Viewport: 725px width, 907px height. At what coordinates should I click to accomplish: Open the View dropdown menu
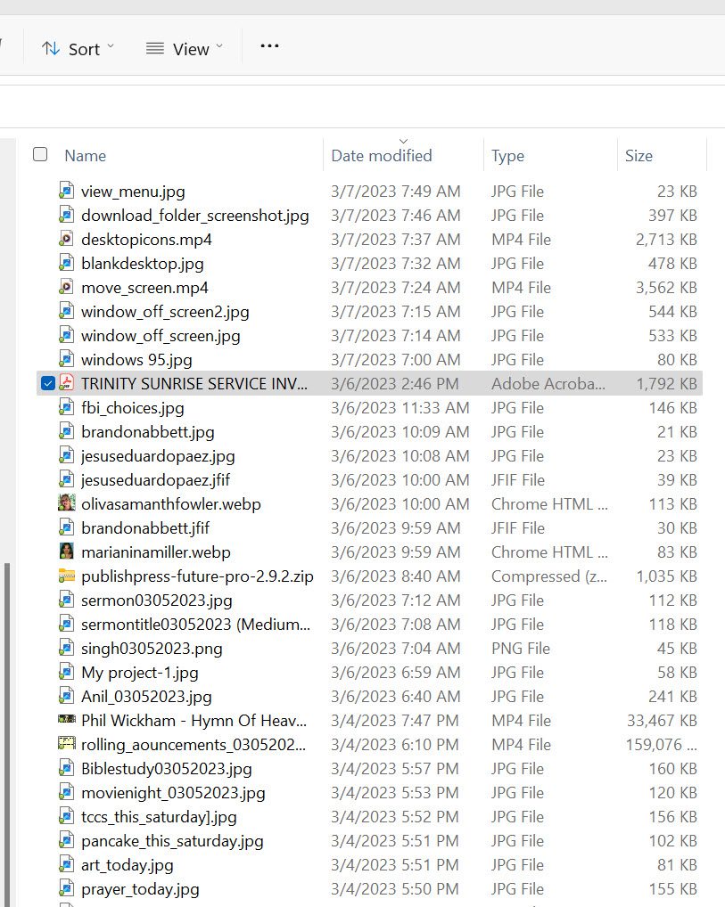pos(184,49)
